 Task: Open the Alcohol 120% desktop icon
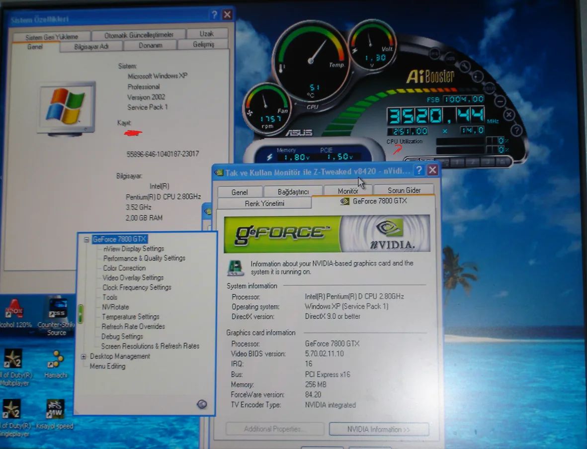click(14, 314)
